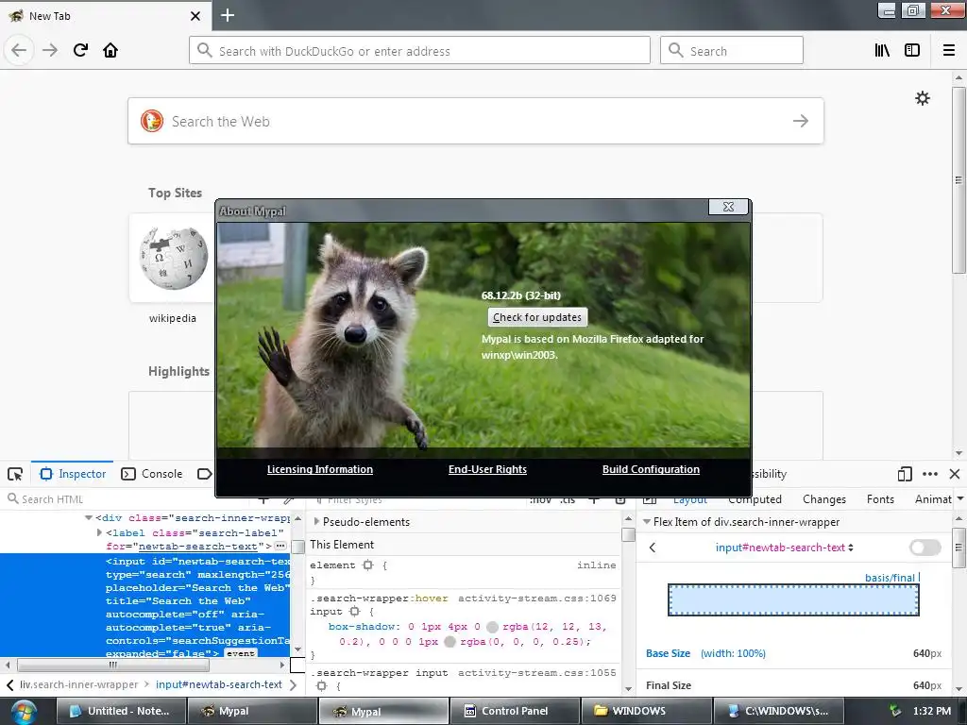Select input#newtab-search-text breadcrumb

tap(219, 685)
